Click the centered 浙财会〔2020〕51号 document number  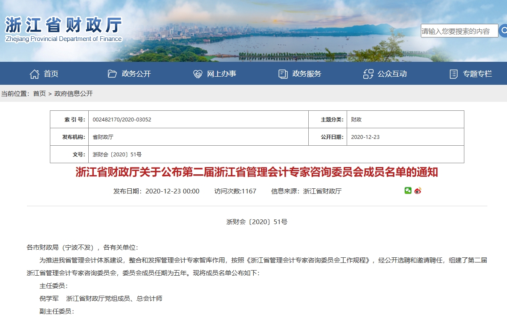[x=257, y=222]
